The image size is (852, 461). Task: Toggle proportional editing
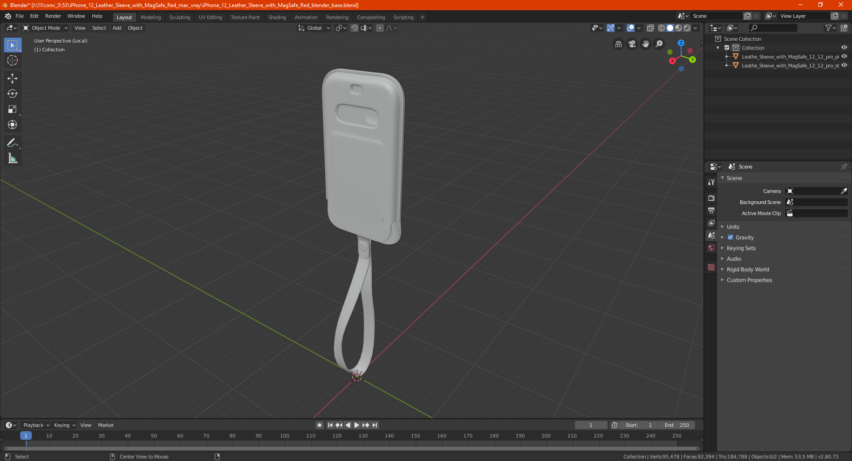[x=380, y=28]
